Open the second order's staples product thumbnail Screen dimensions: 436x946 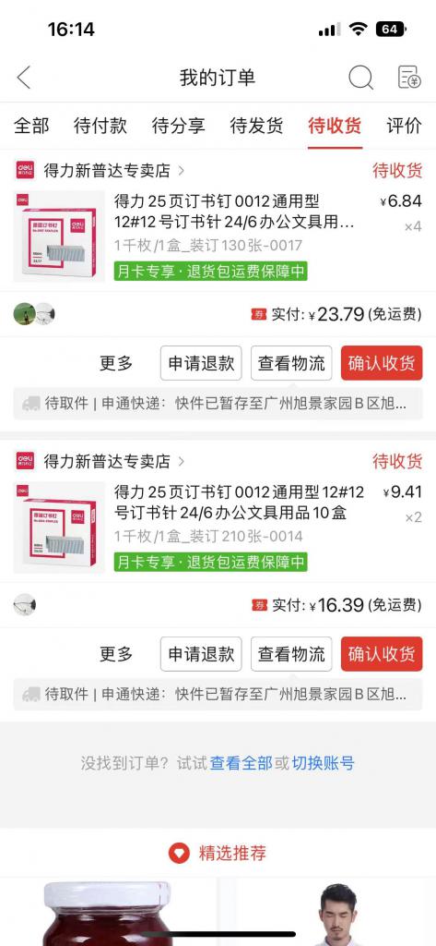click(59, 528)
